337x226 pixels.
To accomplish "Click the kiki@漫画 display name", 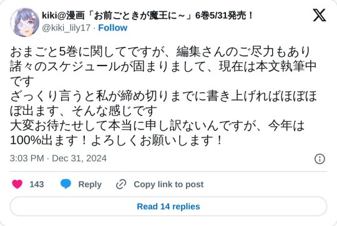I will coord(63,16).
